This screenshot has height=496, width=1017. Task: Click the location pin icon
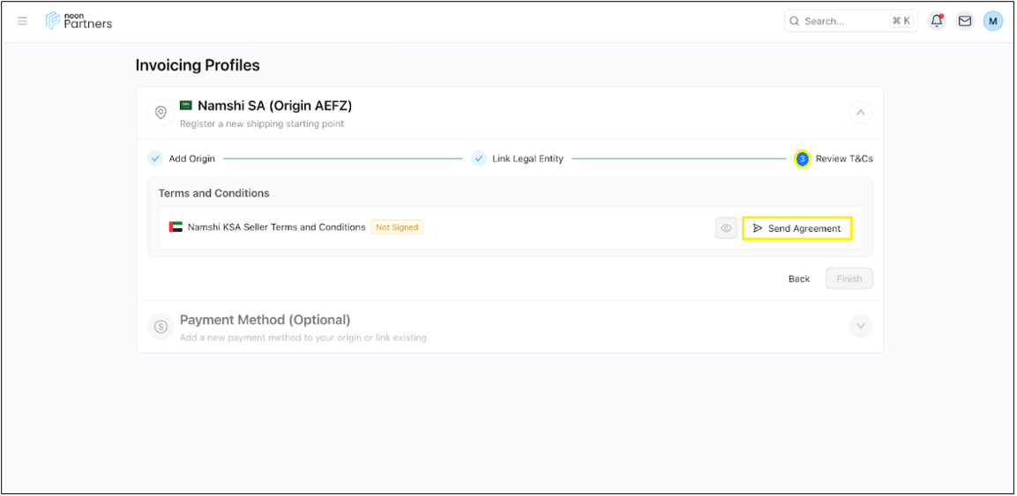coord(161,113)
